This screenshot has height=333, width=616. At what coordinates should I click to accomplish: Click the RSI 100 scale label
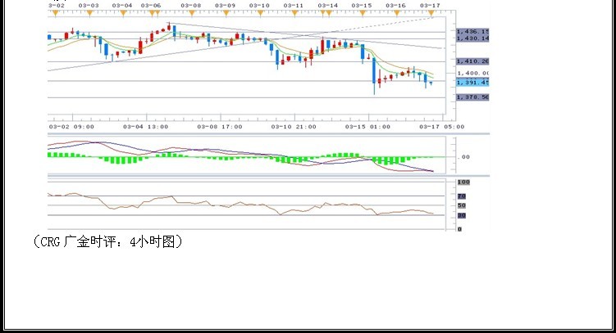[x=463, y=182]
